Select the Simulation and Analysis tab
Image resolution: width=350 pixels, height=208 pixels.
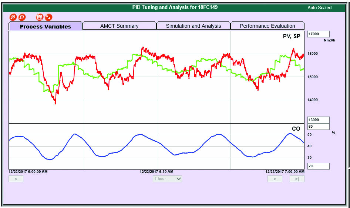(x=193, y=26)
